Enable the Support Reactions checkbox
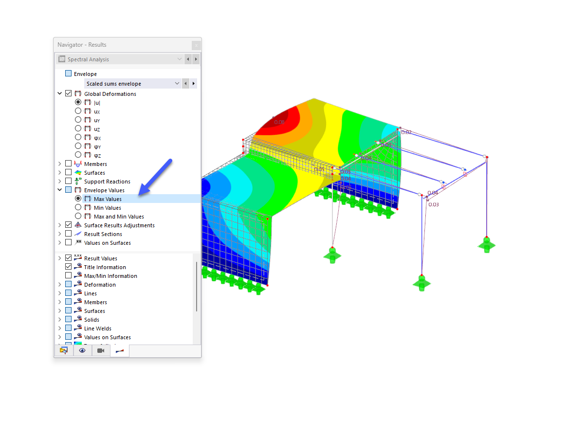The height and width of the screenshot is (438, 584). tap(68, 182)
